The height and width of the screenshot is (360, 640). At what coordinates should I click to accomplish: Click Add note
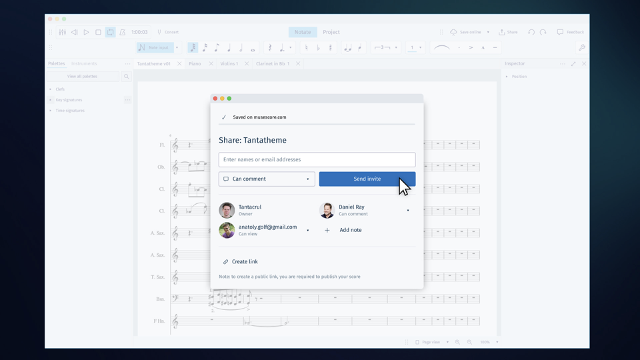[343, 230]
